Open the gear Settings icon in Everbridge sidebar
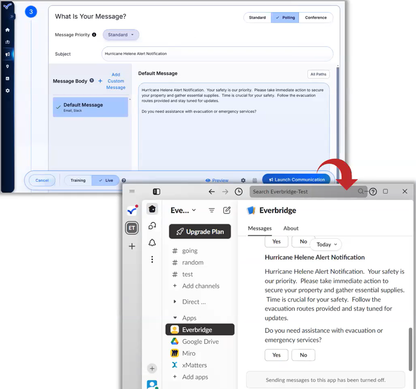The image size is (416, 389). (8, 91)
